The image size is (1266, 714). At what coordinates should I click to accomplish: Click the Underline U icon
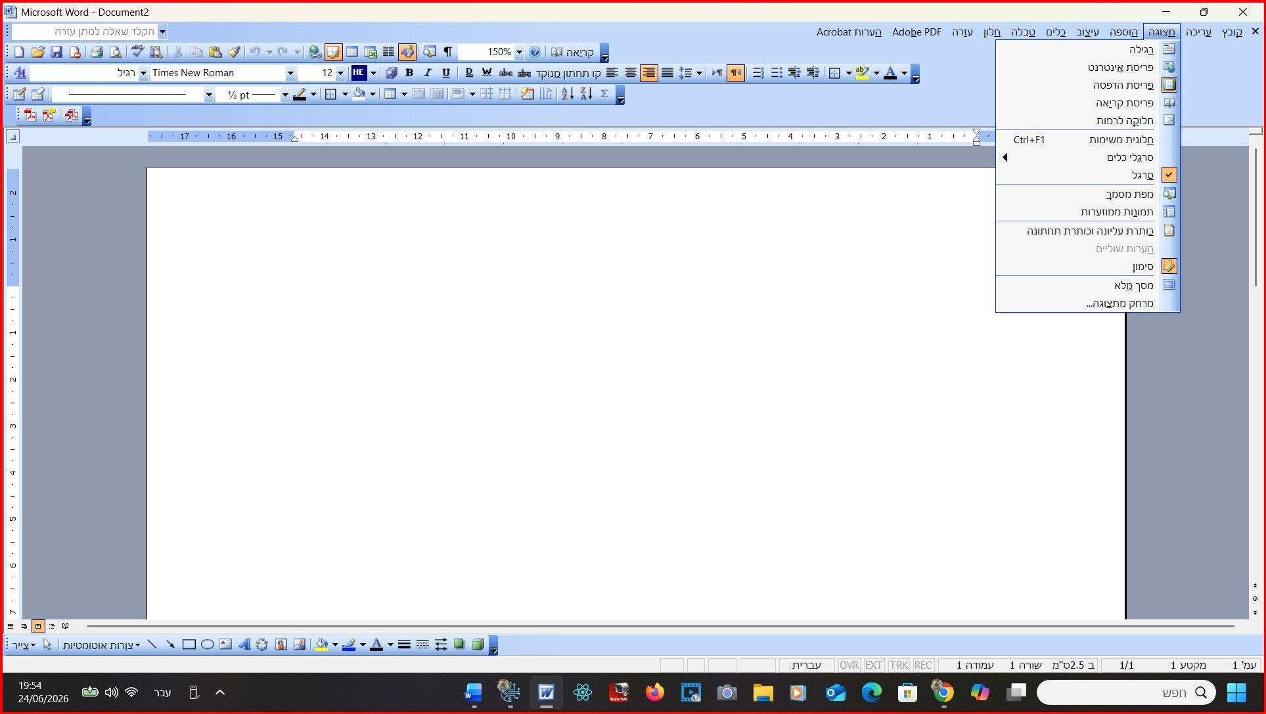click(446, 73)
